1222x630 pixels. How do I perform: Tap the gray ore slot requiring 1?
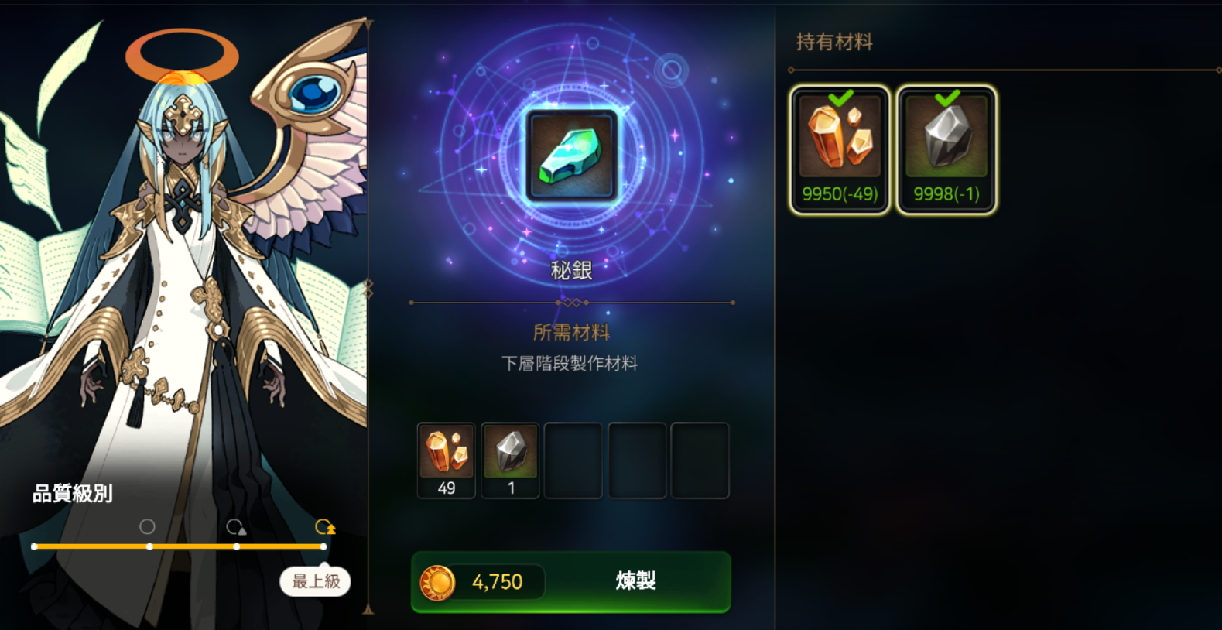tap(510, 461)
